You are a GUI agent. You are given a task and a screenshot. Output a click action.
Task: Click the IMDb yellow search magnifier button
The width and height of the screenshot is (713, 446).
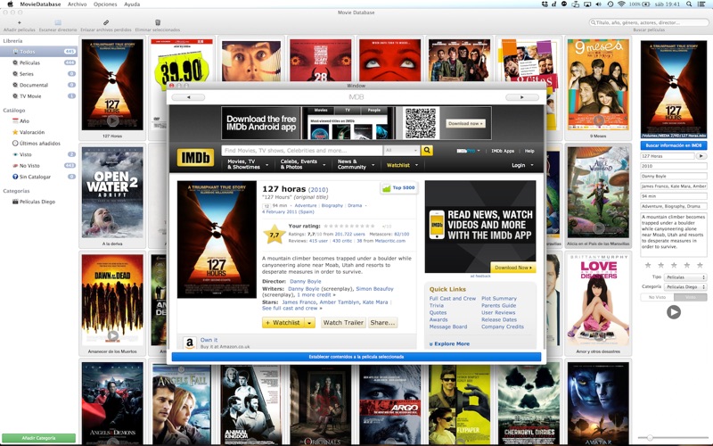pyautogui.click(x=427, y=150)
